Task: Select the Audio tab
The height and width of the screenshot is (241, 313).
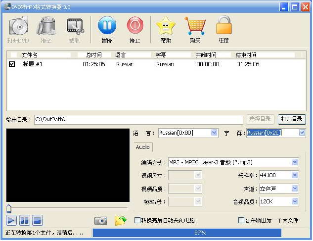Action: [143, 147]
